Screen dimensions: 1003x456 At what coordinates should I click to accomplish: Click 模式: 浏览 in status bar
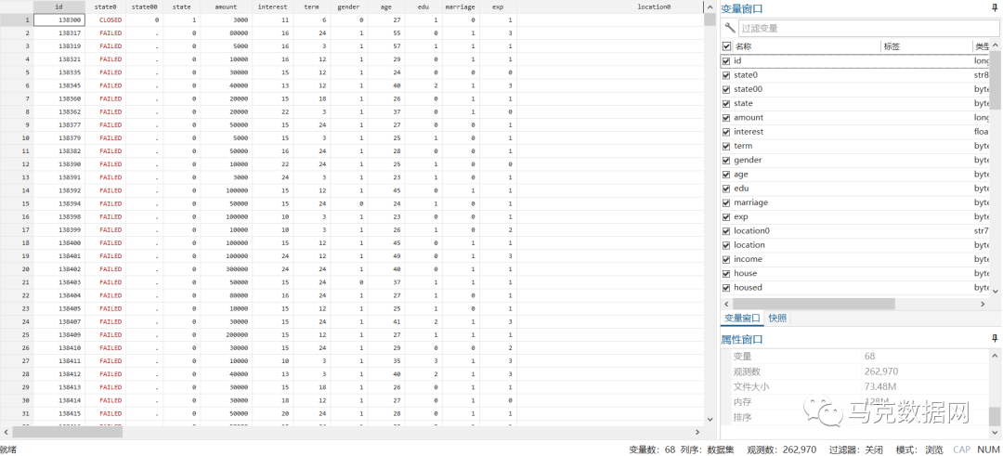[919, 449]
